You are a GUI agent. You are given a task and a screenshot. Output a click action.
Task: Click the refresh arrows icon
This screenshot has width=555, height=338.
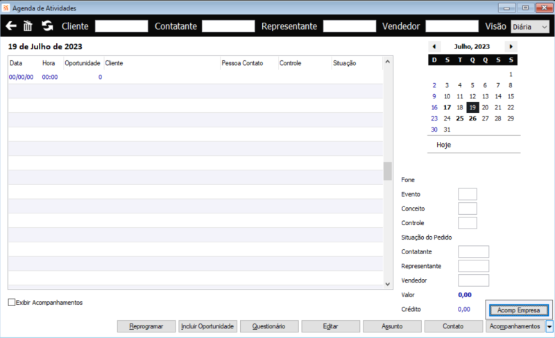pyautogui.click(x=47, y=26)
